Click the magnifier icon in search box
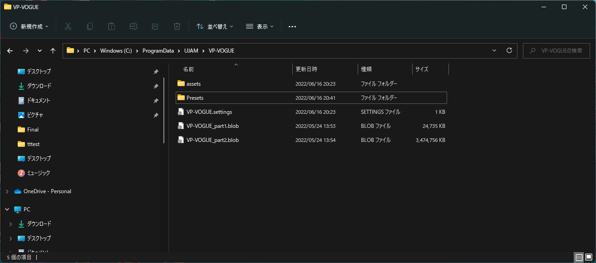Image resolution: width=596 pixels, height=263 pixels. tap(532, 51)
